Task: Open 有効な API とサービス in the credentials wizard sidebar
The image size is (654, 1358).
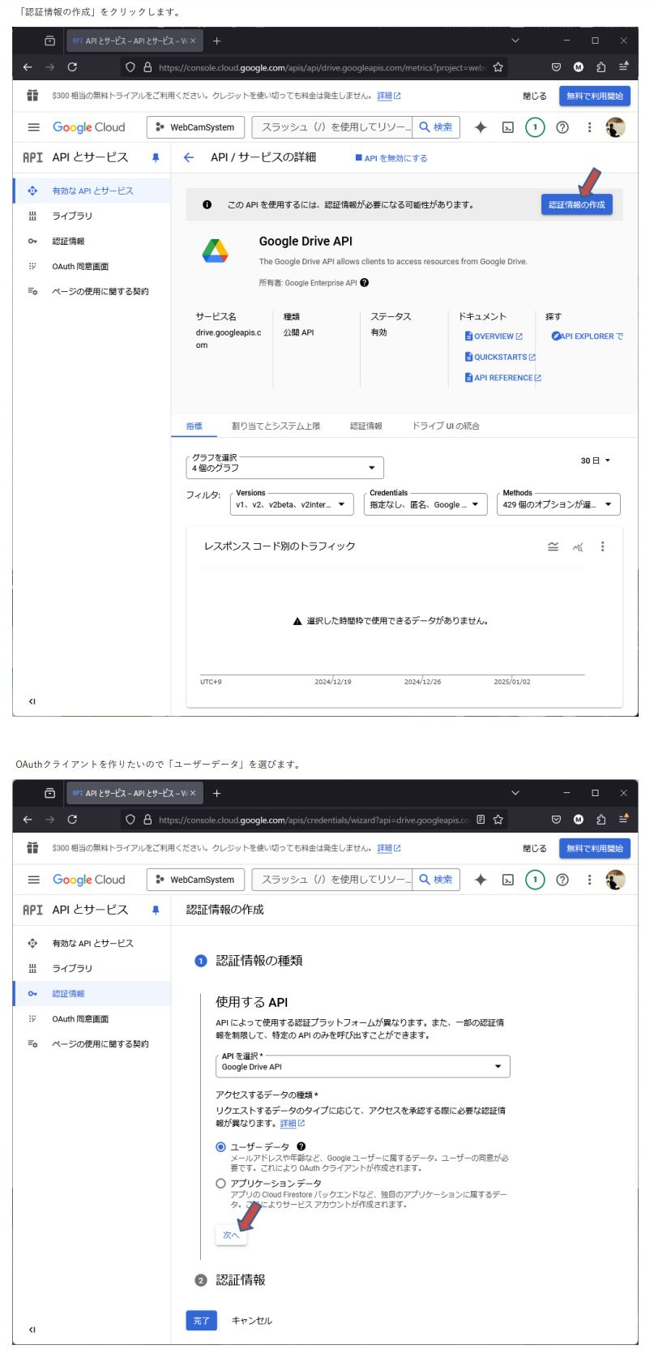Action: (92, 943)
